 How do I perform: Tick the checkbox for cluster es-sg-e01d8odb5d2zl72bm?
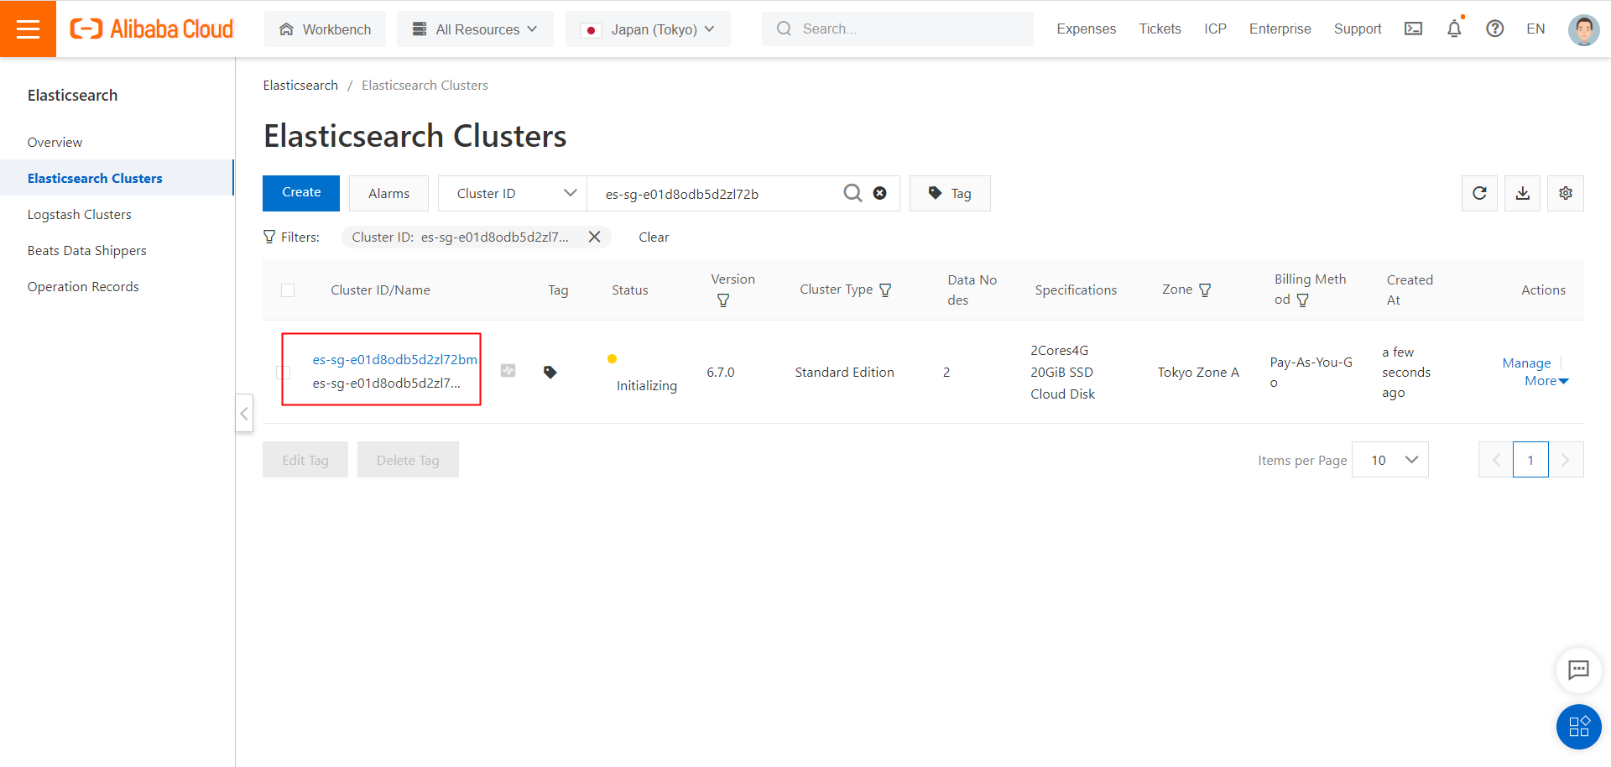pos(284,372)
